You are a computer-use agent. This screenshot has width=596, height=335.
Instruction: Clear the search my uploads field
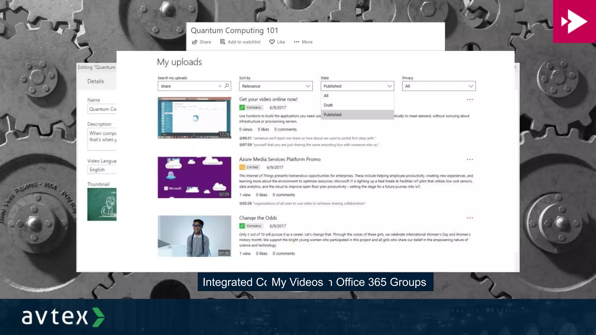[220, 86]
